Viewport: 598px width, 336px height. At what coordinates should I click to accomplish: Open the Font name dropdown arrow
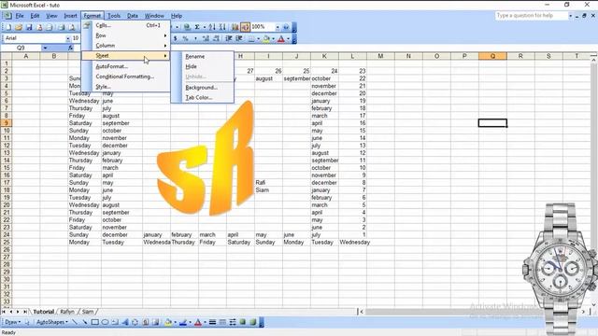tap(68, 38)
